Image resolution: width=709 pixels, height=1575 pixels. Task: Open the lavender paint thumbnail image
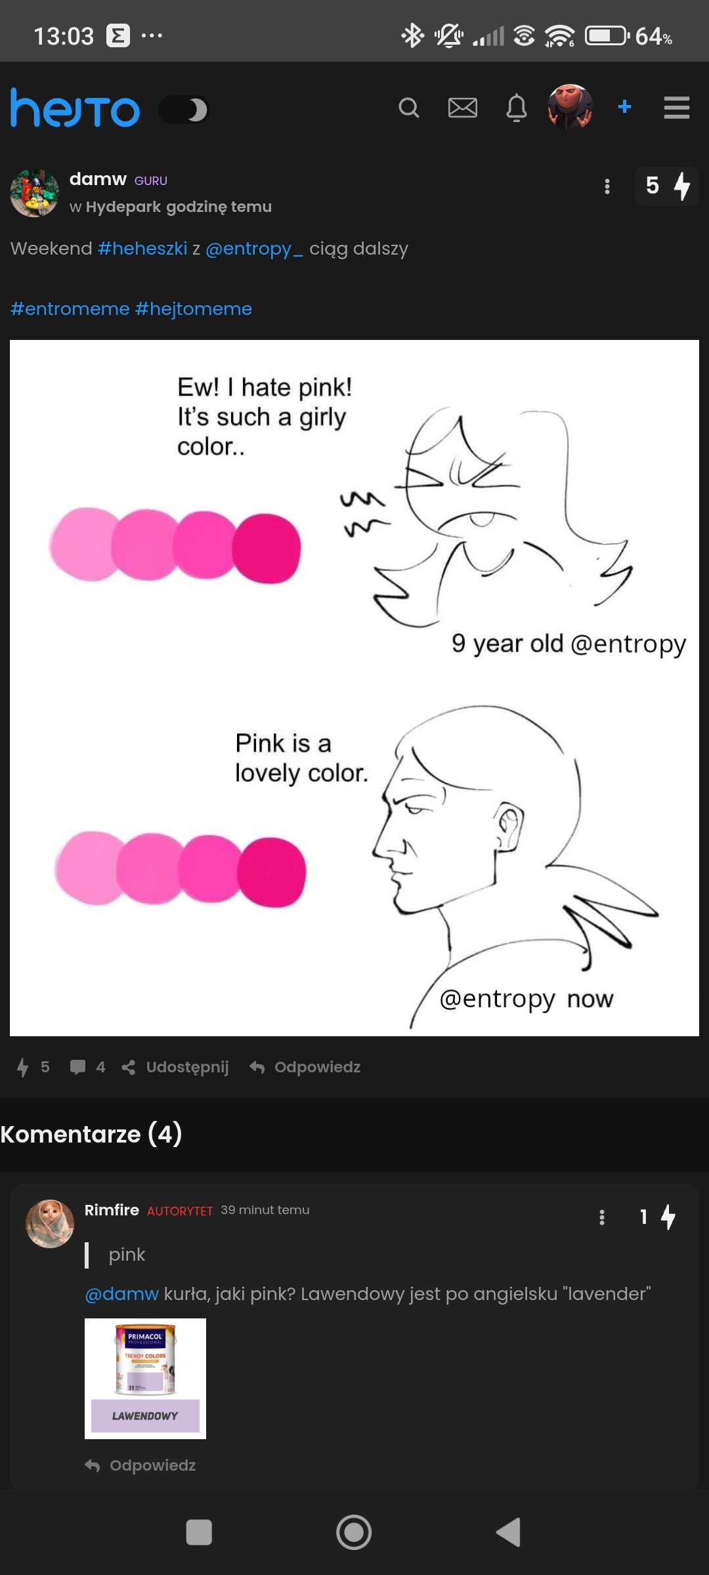tap(145, 1379)
